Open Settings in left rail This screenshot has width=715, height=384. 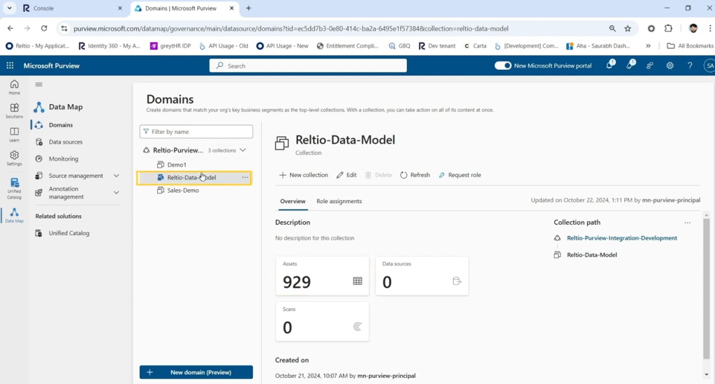(14, 158)
